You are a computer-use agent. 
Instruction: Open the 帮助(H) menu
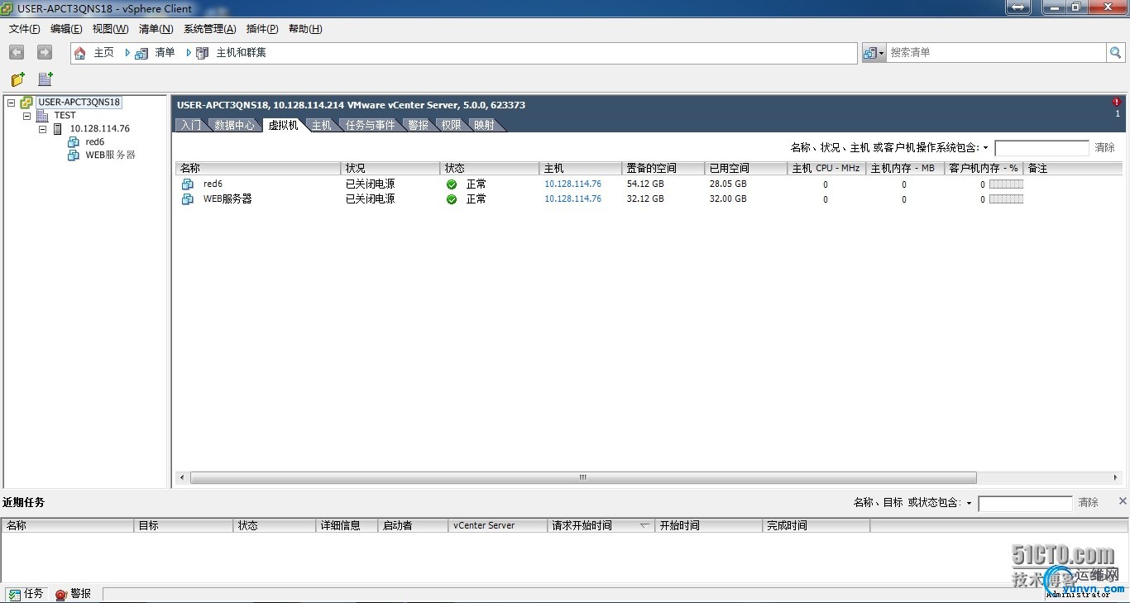pos(305,29)
